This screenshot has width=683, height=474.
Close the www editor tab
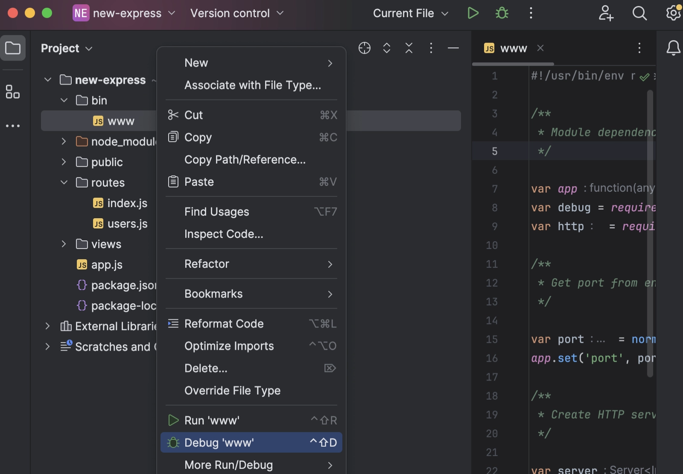point(540,48)
